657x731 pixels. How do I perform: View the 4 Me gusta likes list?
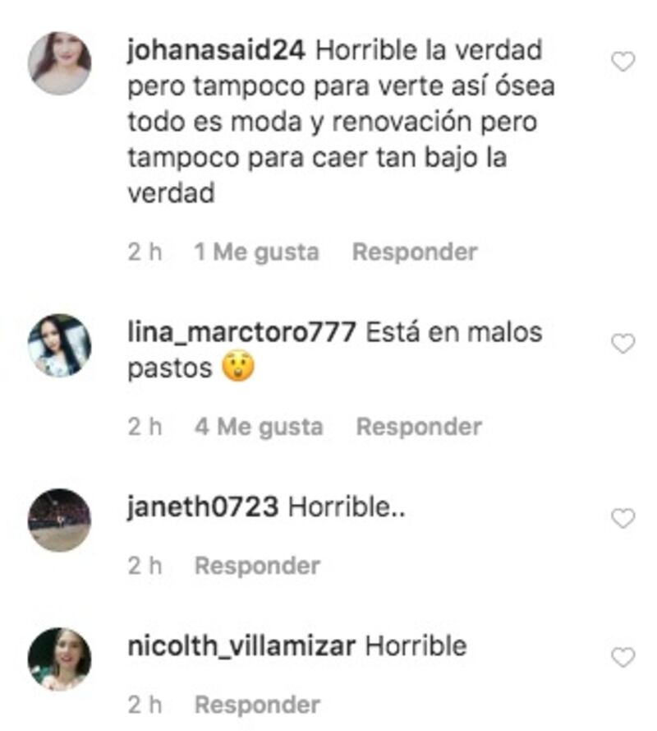click(x=259, y=427)
